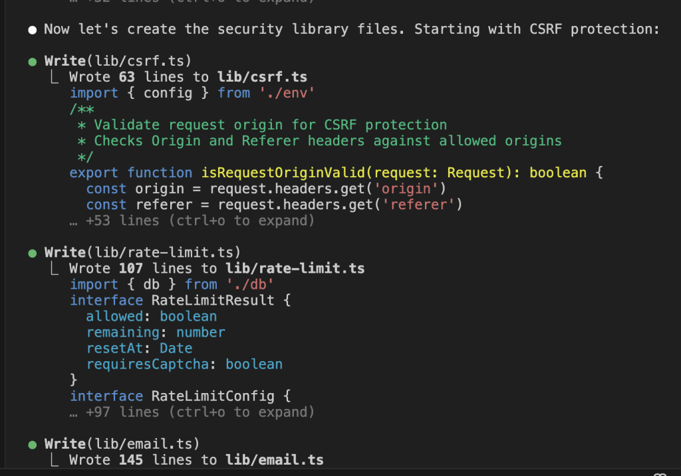Expand the hidden "+53 lines" of csrf.ts
This screenshot has width=681, height=476.
200,221
